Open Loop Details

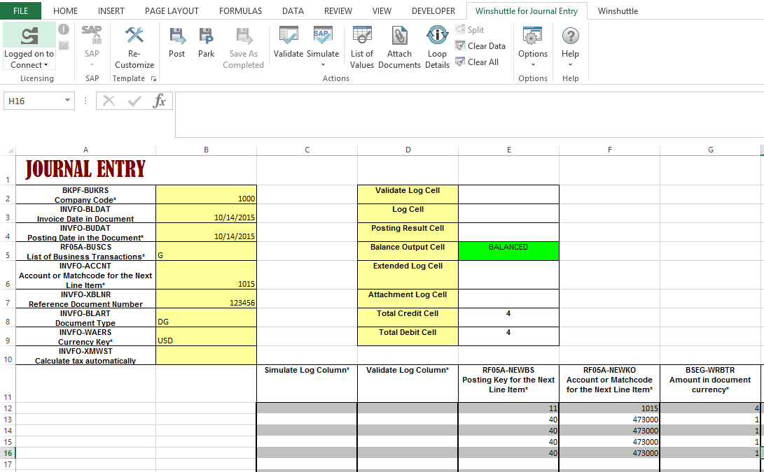(437, 48)
